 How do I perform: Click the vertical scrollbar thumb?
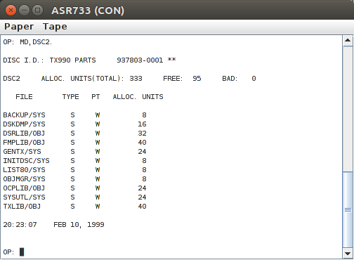point(348,209)
